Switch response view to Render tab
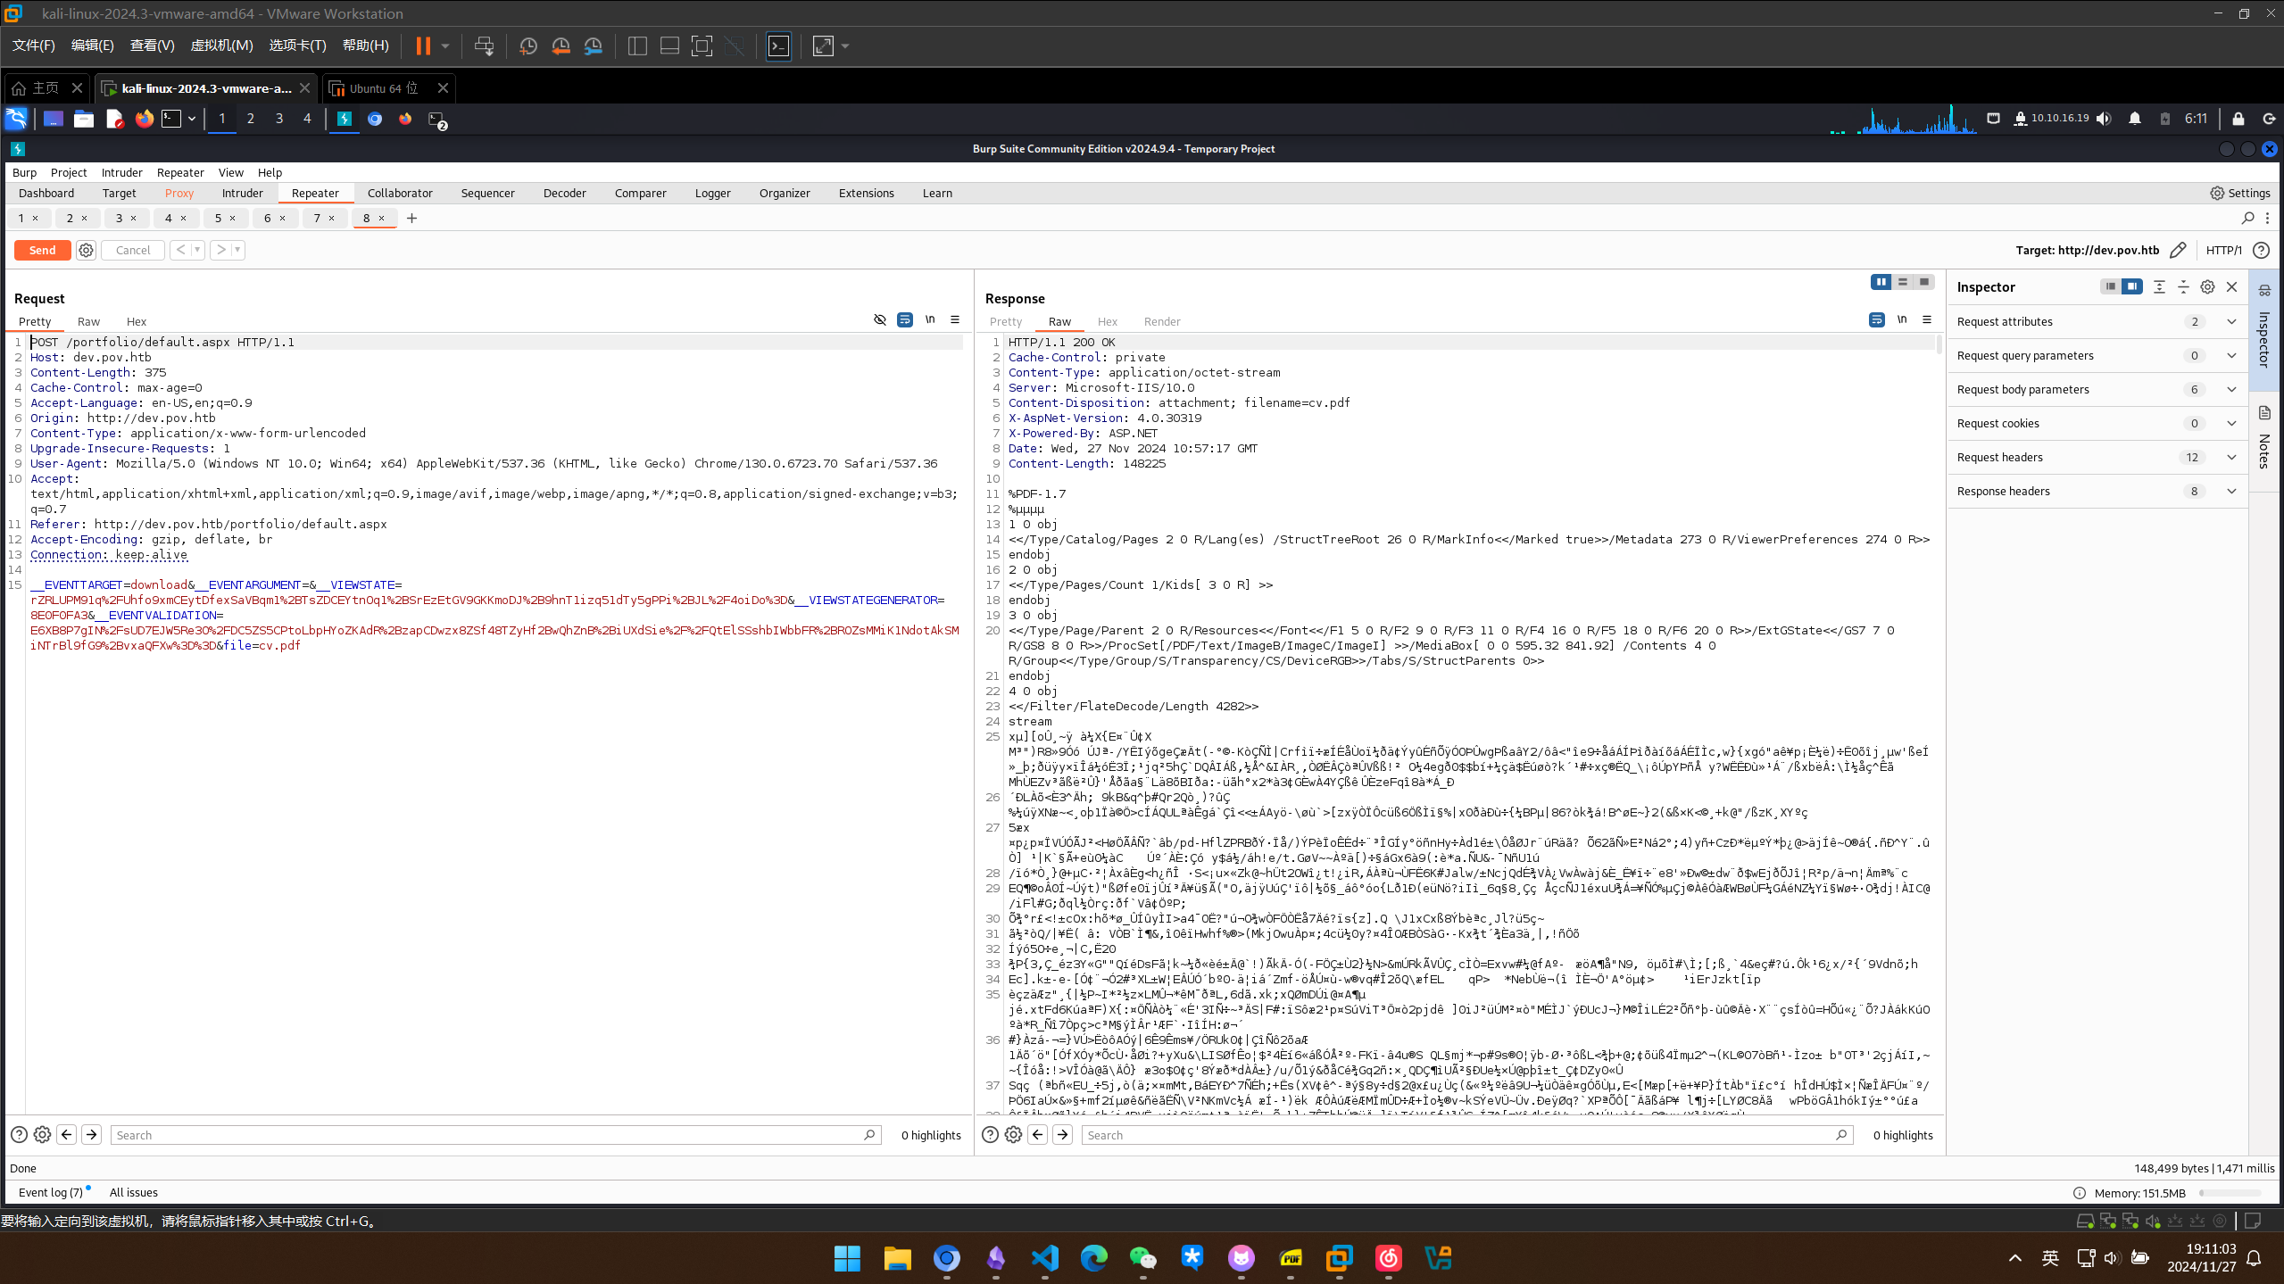The width and height of the screenshot is (2284, 1284). tap(1161, 321)
